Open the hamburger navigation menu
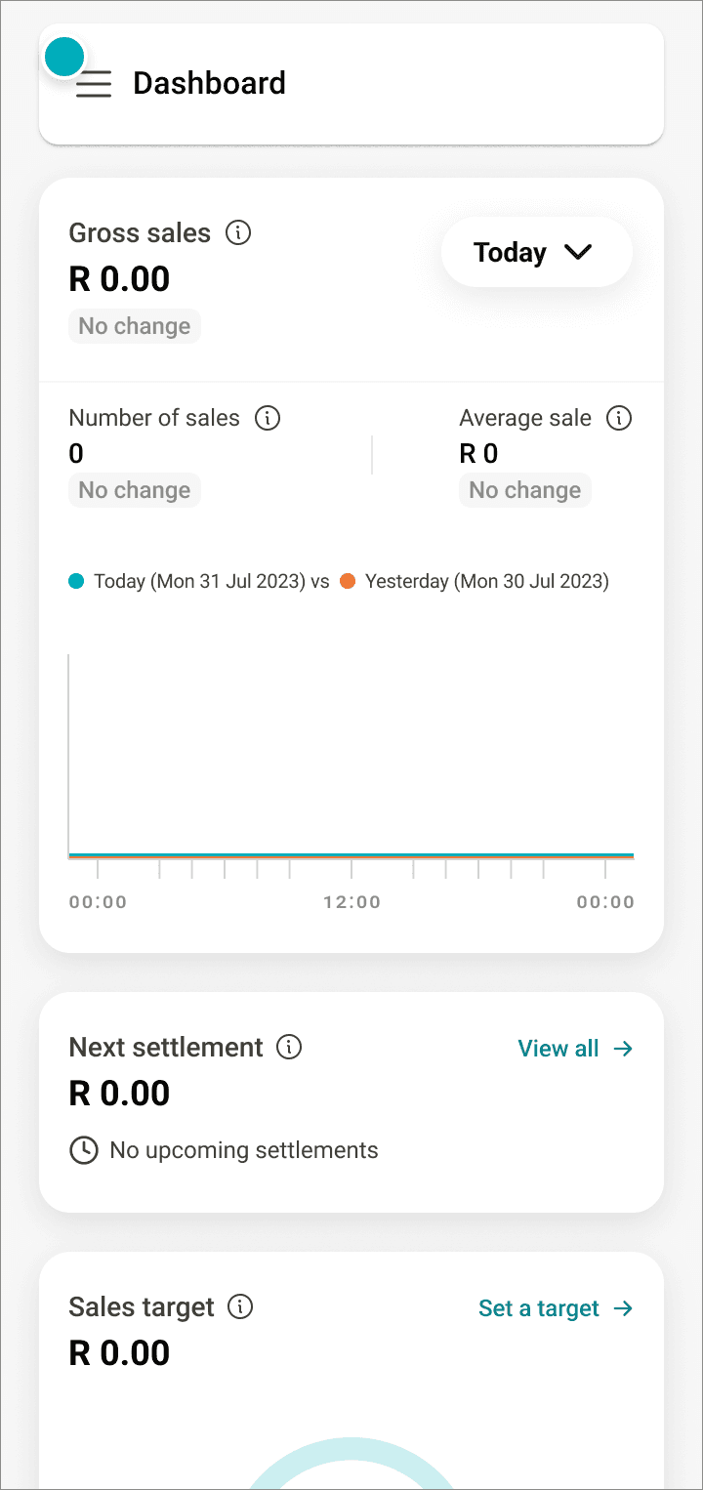 (94, 84)
